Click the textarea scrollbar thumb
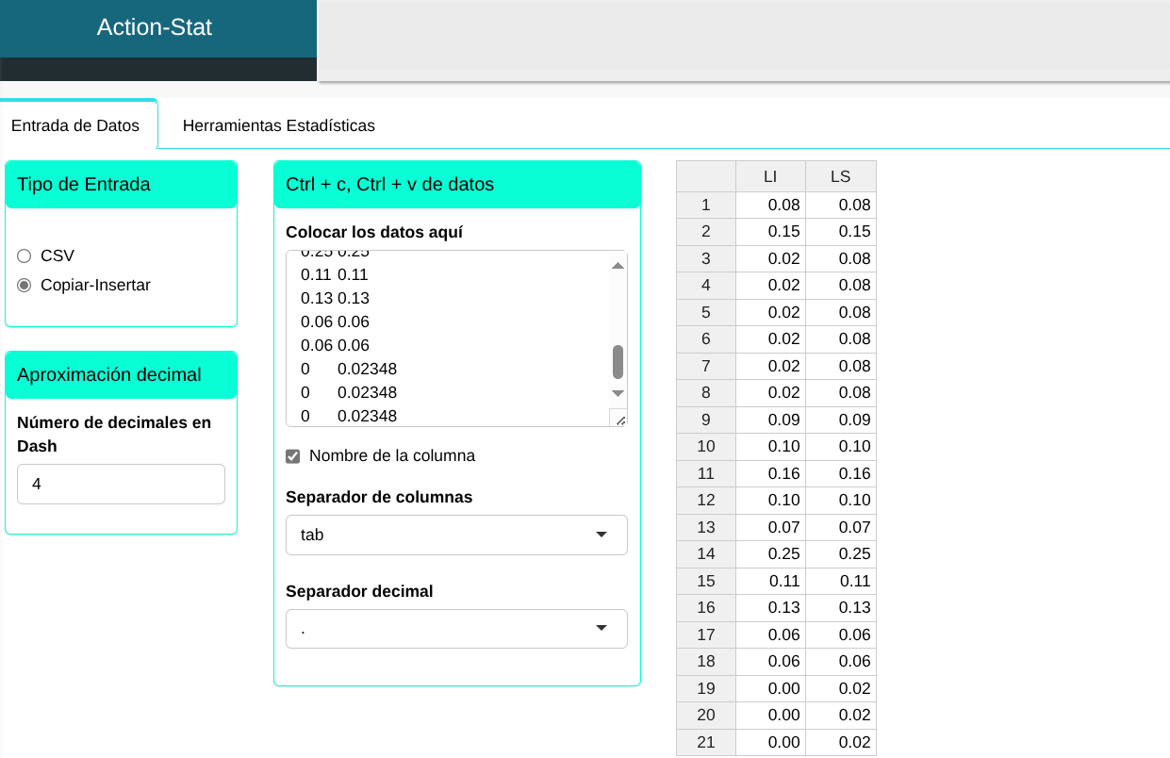The width and height of the screenshot is (1170, 758). (x=618, y=361)
